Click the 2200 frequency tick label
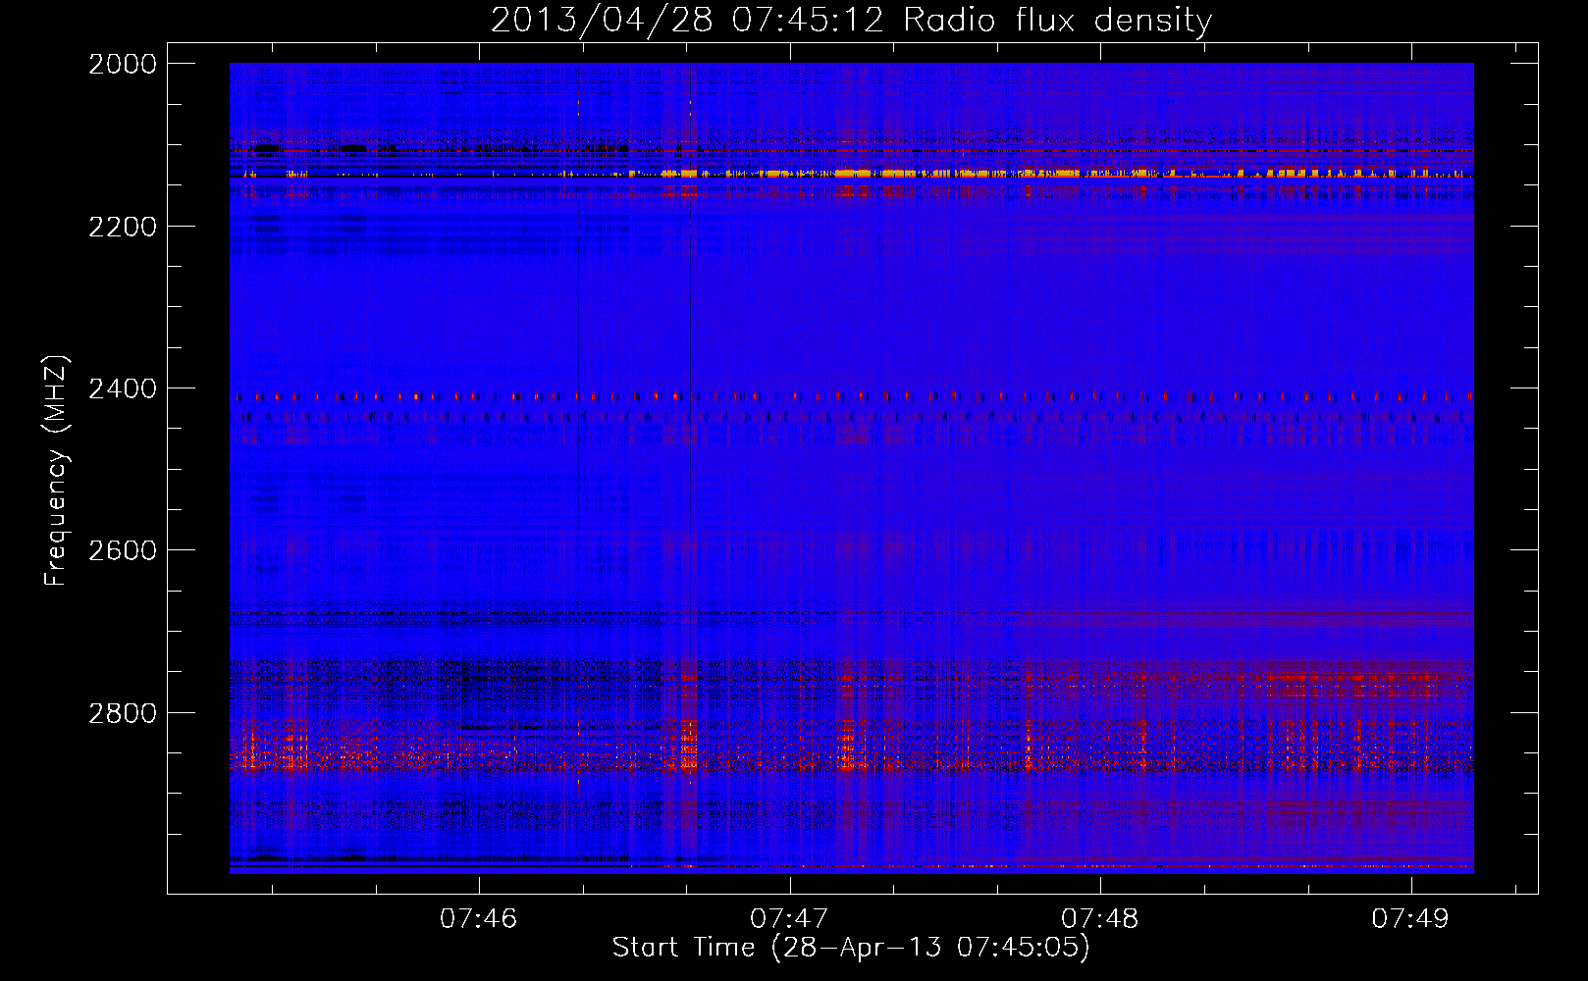The width and height of the screenshot is (1588, 981). tap(123, 227)
